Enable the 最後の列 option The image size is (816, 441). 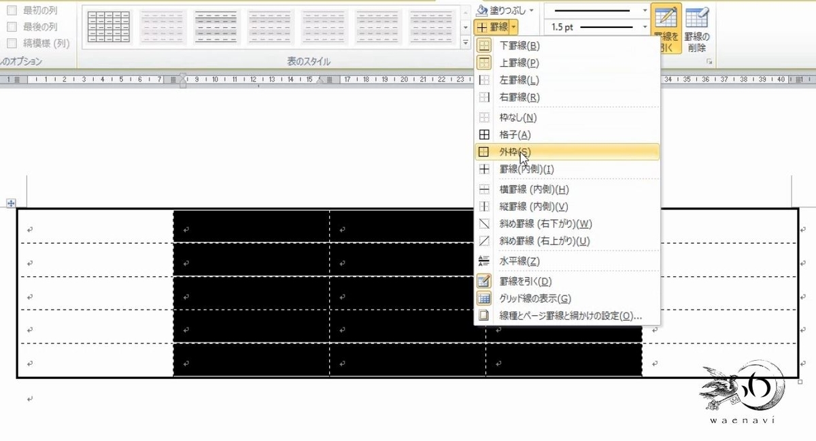(x=11, y=27)
